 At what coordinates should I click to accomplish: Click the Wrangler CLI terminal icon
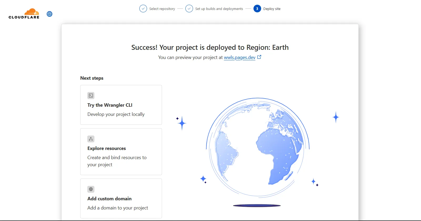[x=91, y=95]
